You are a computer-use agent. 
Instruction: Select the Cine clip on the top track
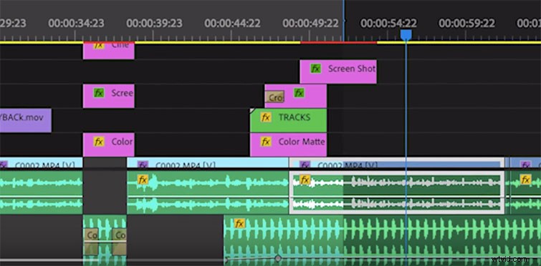point(109,51)
